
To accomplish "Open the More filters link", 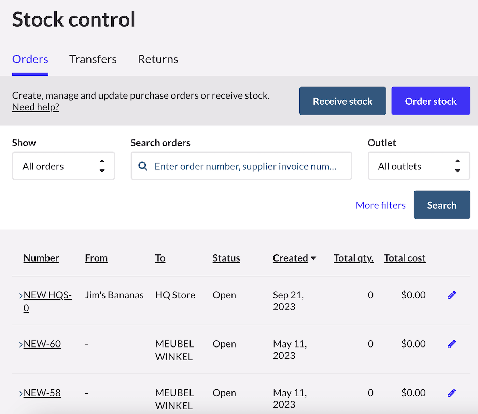I will pyautogui.click(x=380, y=205).
